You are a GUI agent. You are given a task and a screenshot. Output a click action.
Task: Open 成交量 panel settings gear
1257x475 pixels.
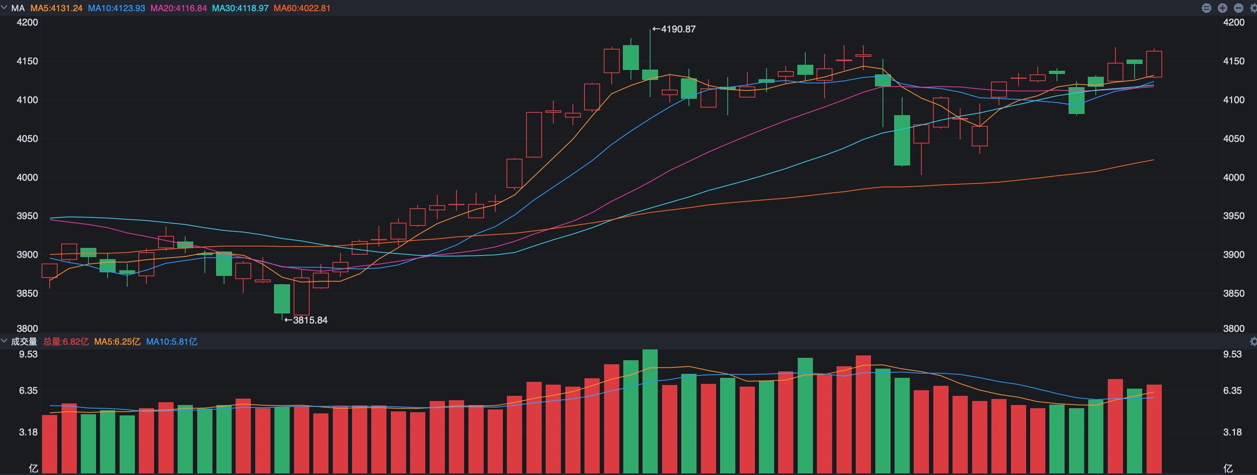tap(1253, 341)
